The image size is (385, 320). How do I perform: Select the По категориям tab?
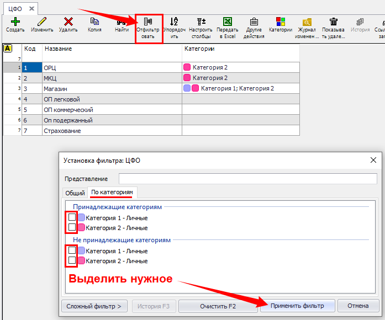[x=112, y=193]
